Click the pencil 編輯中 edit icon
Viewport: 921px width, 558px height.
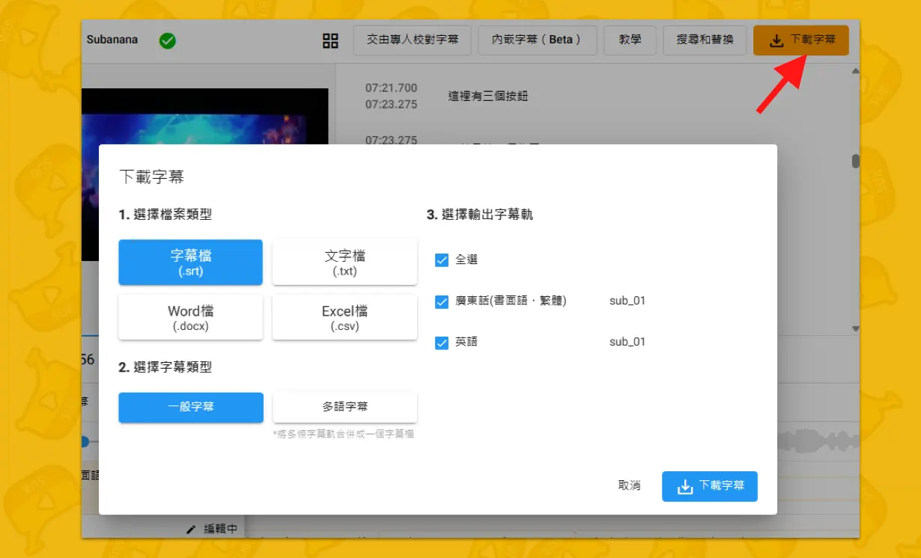(x=191, y=529)
